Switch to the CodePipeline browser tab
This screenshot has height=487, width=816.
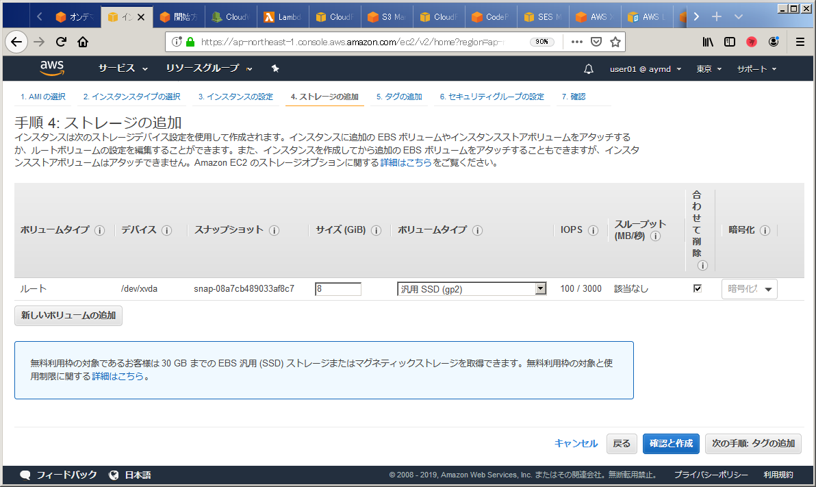pyautogui.click(x=492, y=16)
